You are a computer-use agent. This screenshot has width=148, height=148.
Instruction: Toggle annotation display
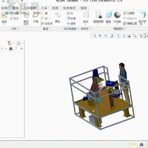(x=141, y=36)
